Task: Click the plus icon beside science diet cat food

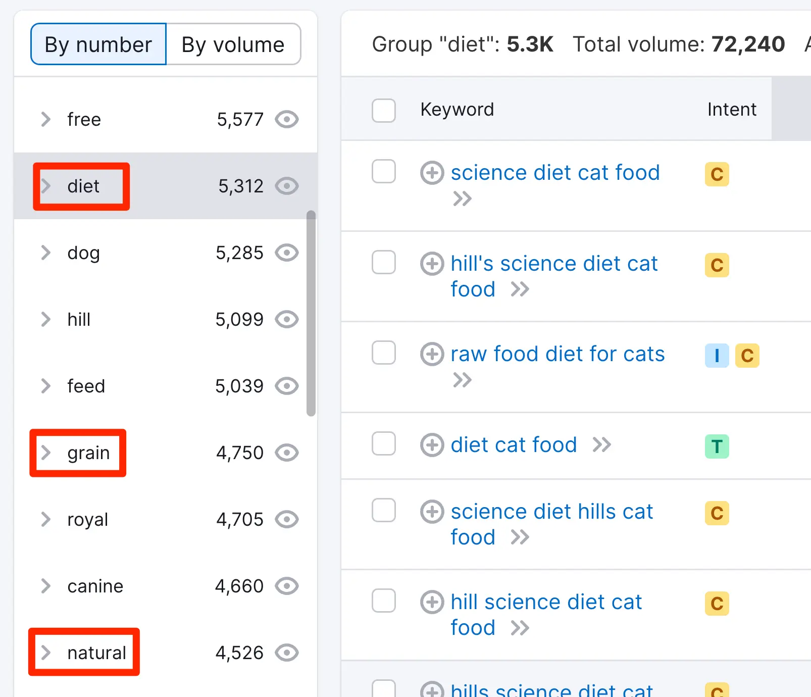Action: click(432, 173)
